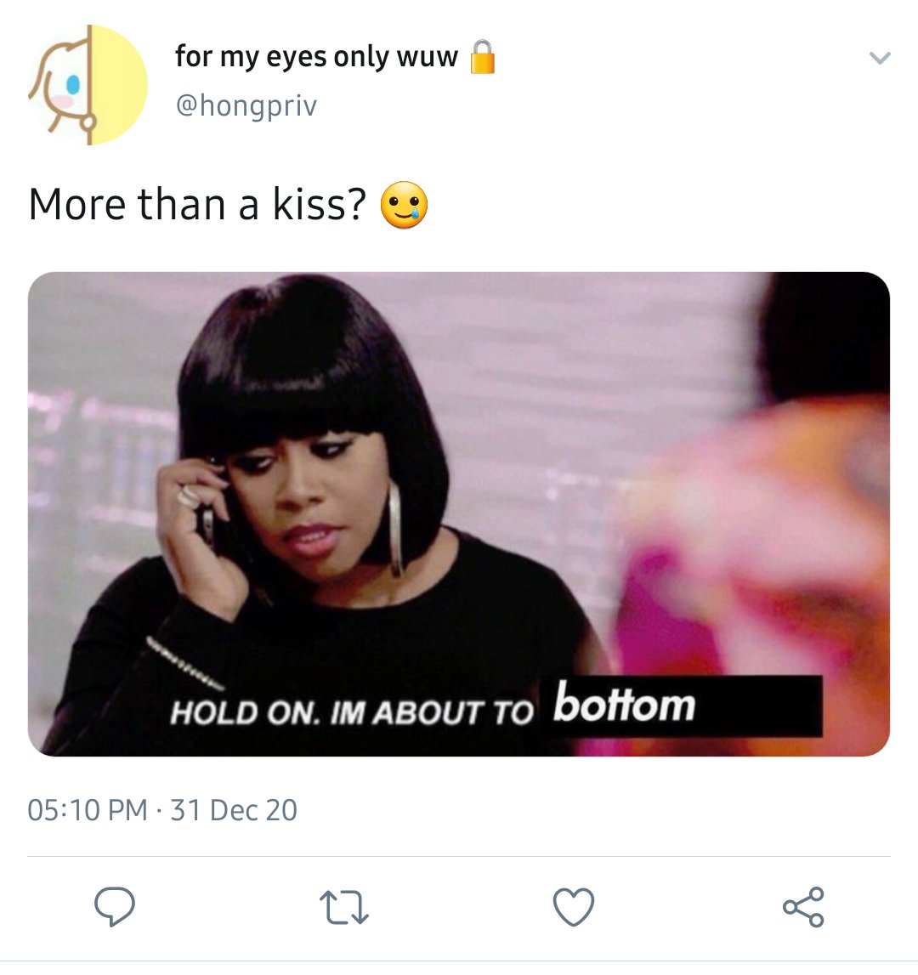Open the cartoon profile avatar

coord(88,85)
